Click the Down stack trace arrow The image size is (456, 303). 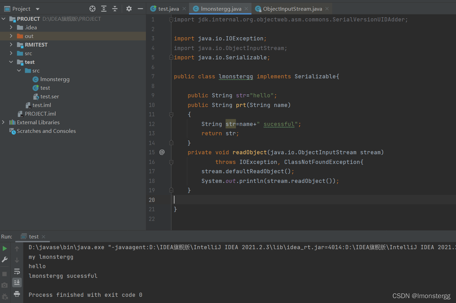tap(17, 260)
